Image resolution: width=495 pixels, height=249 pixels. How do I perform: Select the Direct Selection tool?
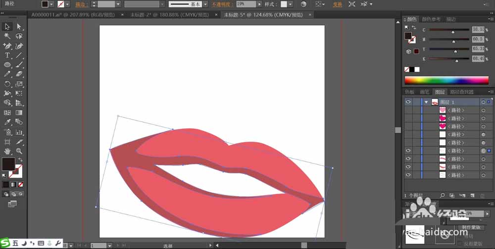(19, 27)
